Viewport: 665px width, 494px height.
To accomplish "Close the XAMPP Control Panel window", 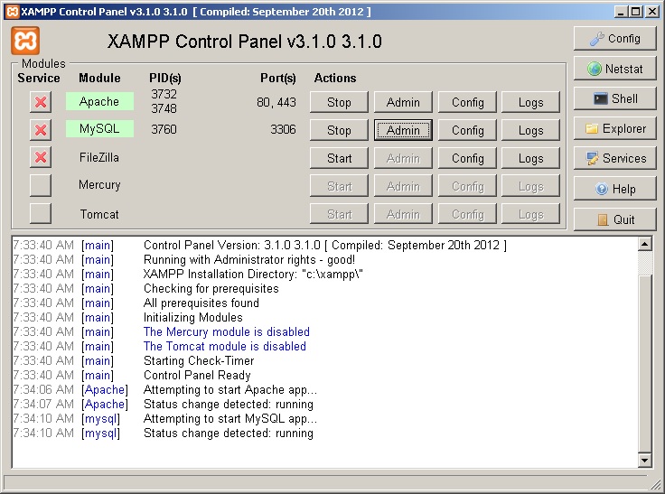I will [x=652, y=12].
